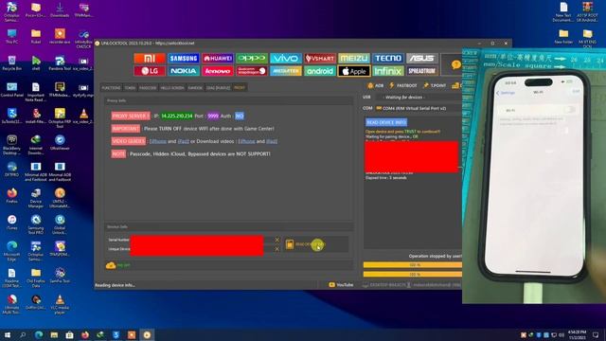Click the Auth NO badge
This screenshot has height=341, width=606.
(x=240, y=116)
